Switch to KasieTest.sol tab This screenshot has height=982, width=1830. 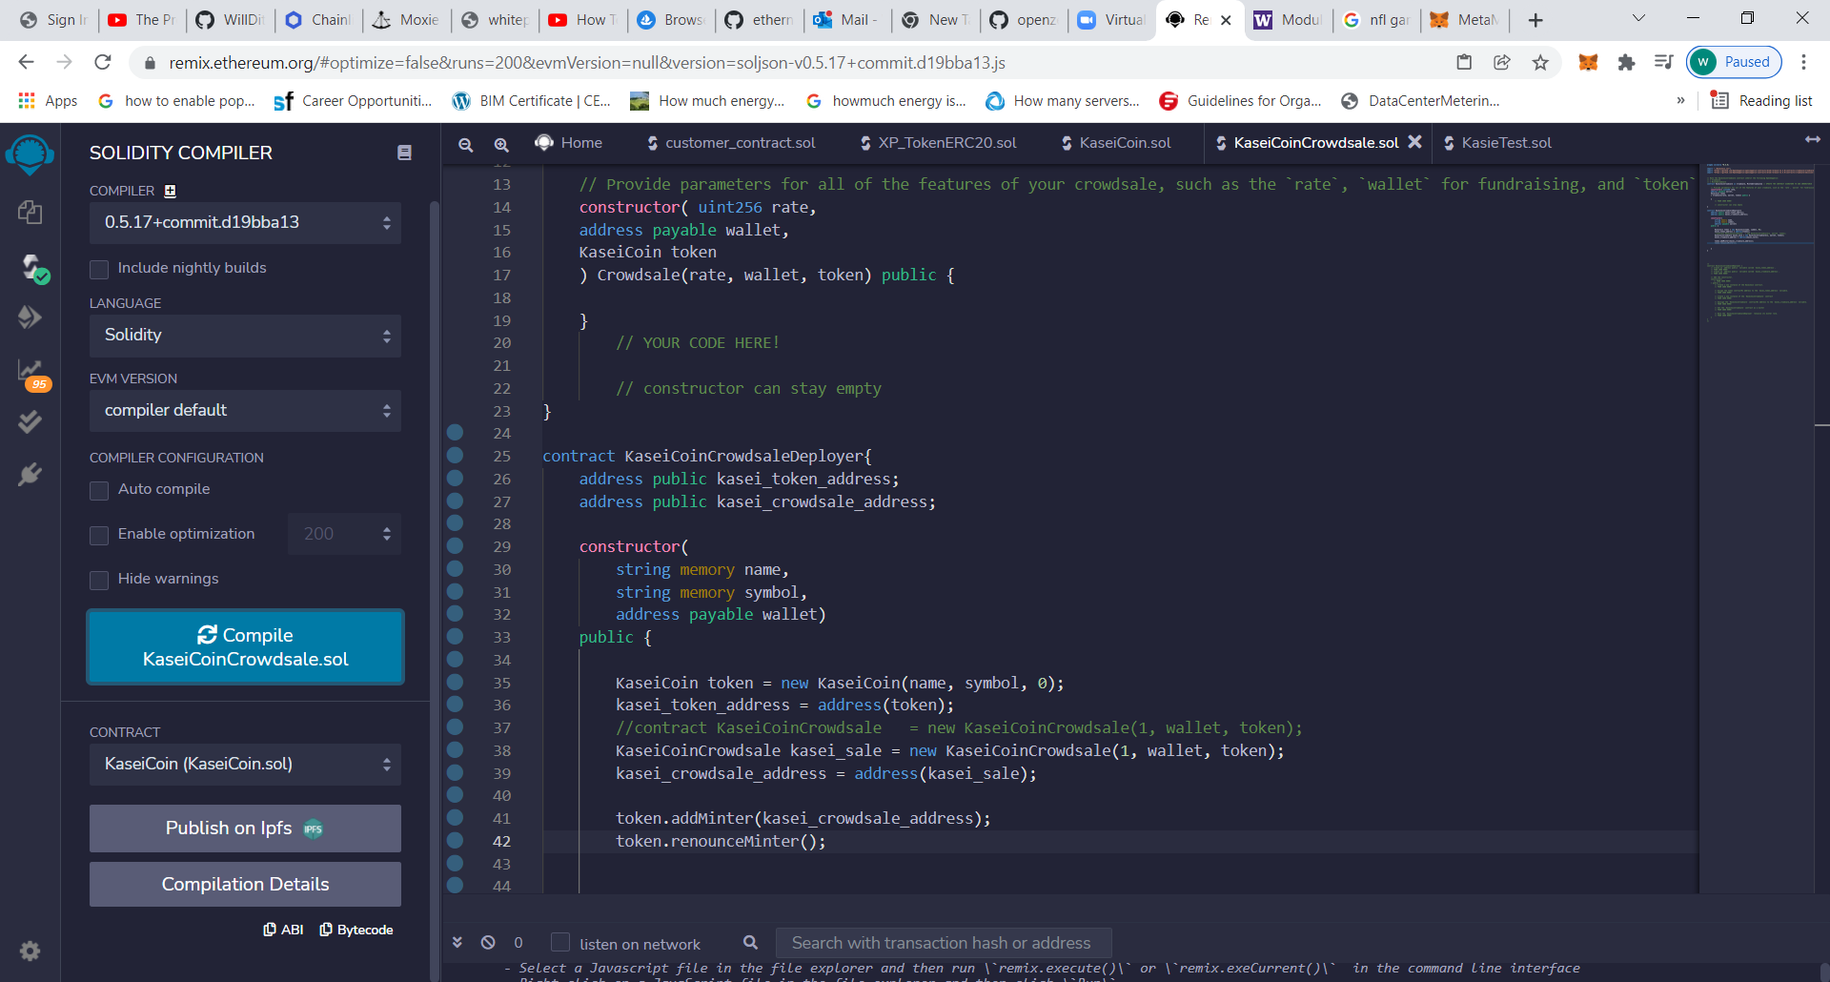coord(1497,143)
